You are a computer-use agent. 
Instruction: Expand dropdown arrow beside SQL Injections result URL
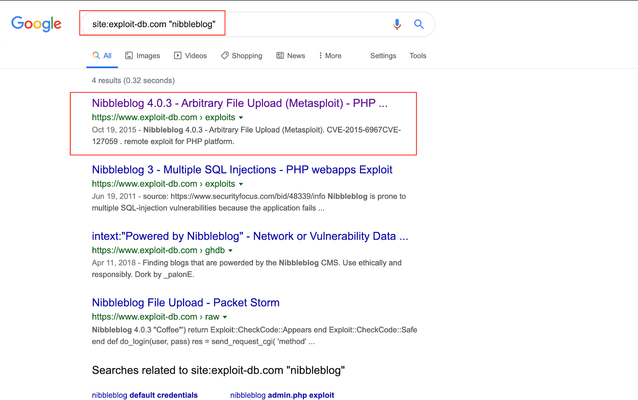click(x=241, y=184)
